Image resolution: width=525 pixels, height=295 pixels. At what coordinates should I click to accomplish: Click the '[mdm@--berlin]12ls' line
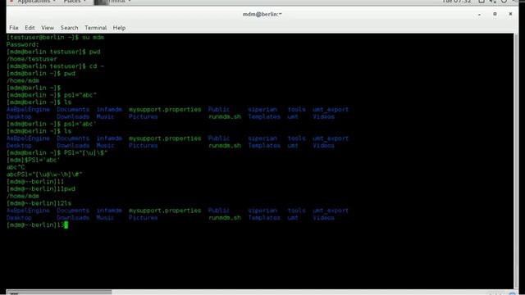(x=39, y=203)
